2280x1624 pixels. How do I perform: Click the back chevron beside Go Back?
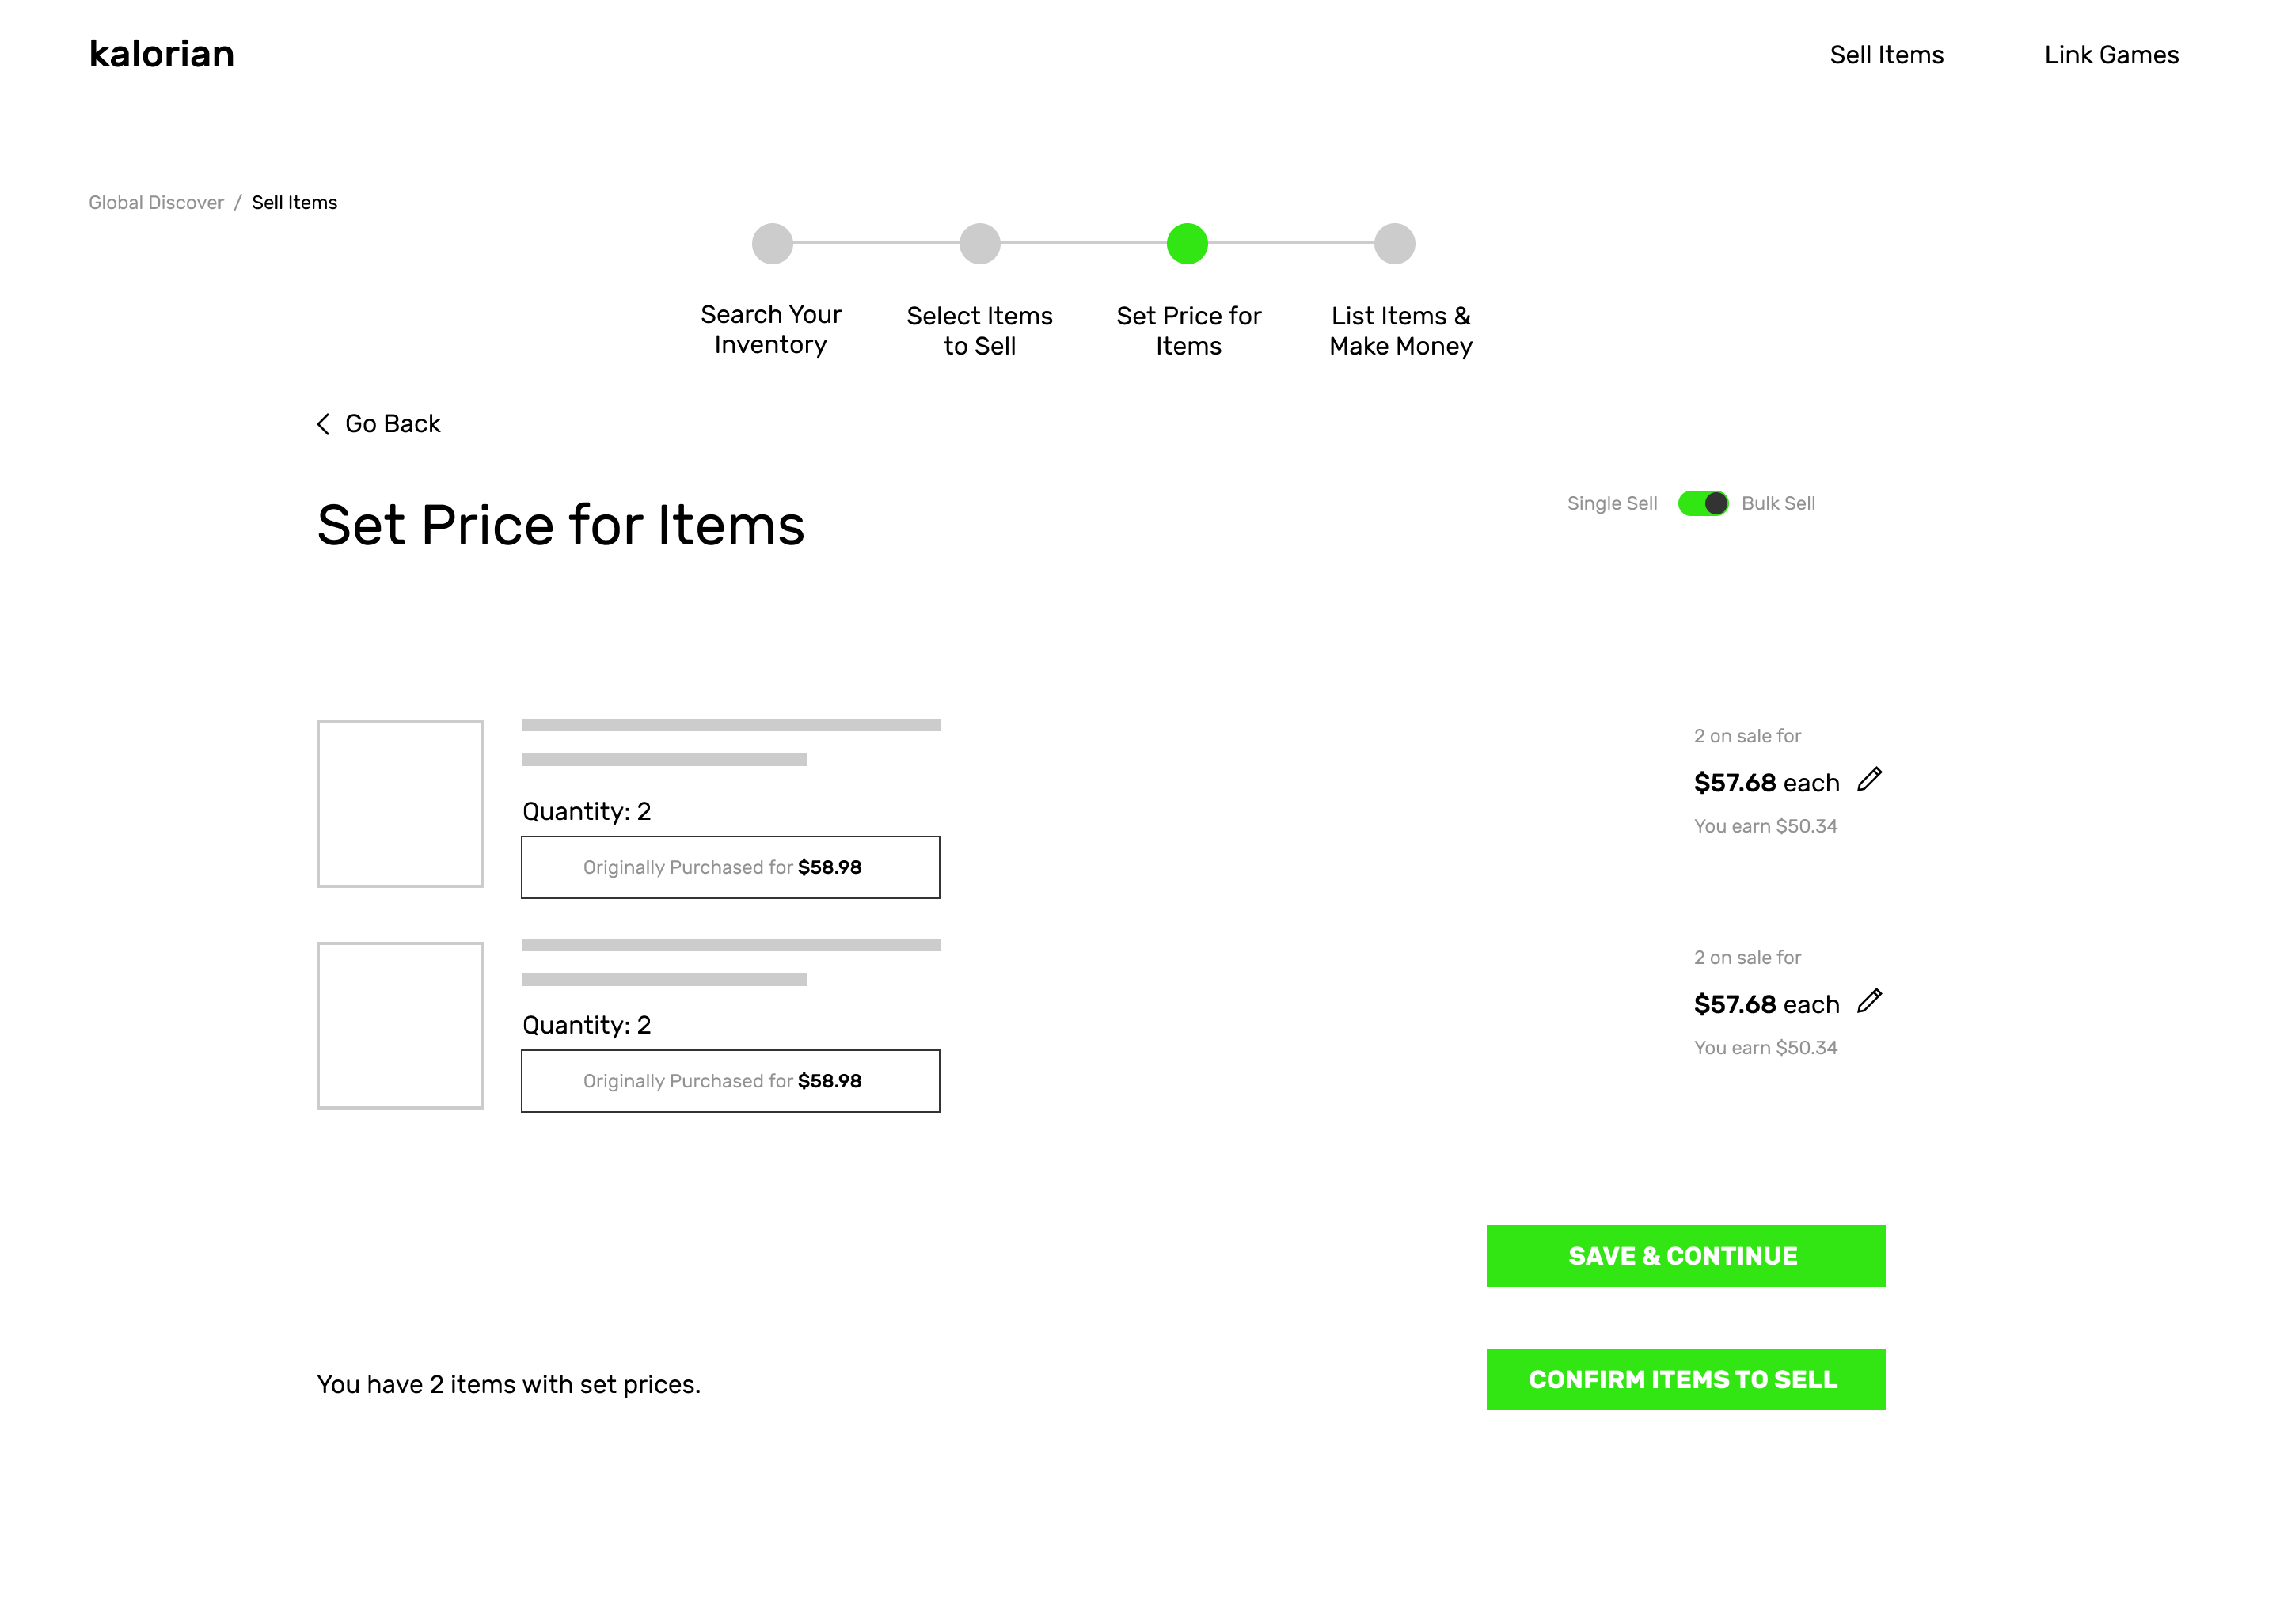322,424
